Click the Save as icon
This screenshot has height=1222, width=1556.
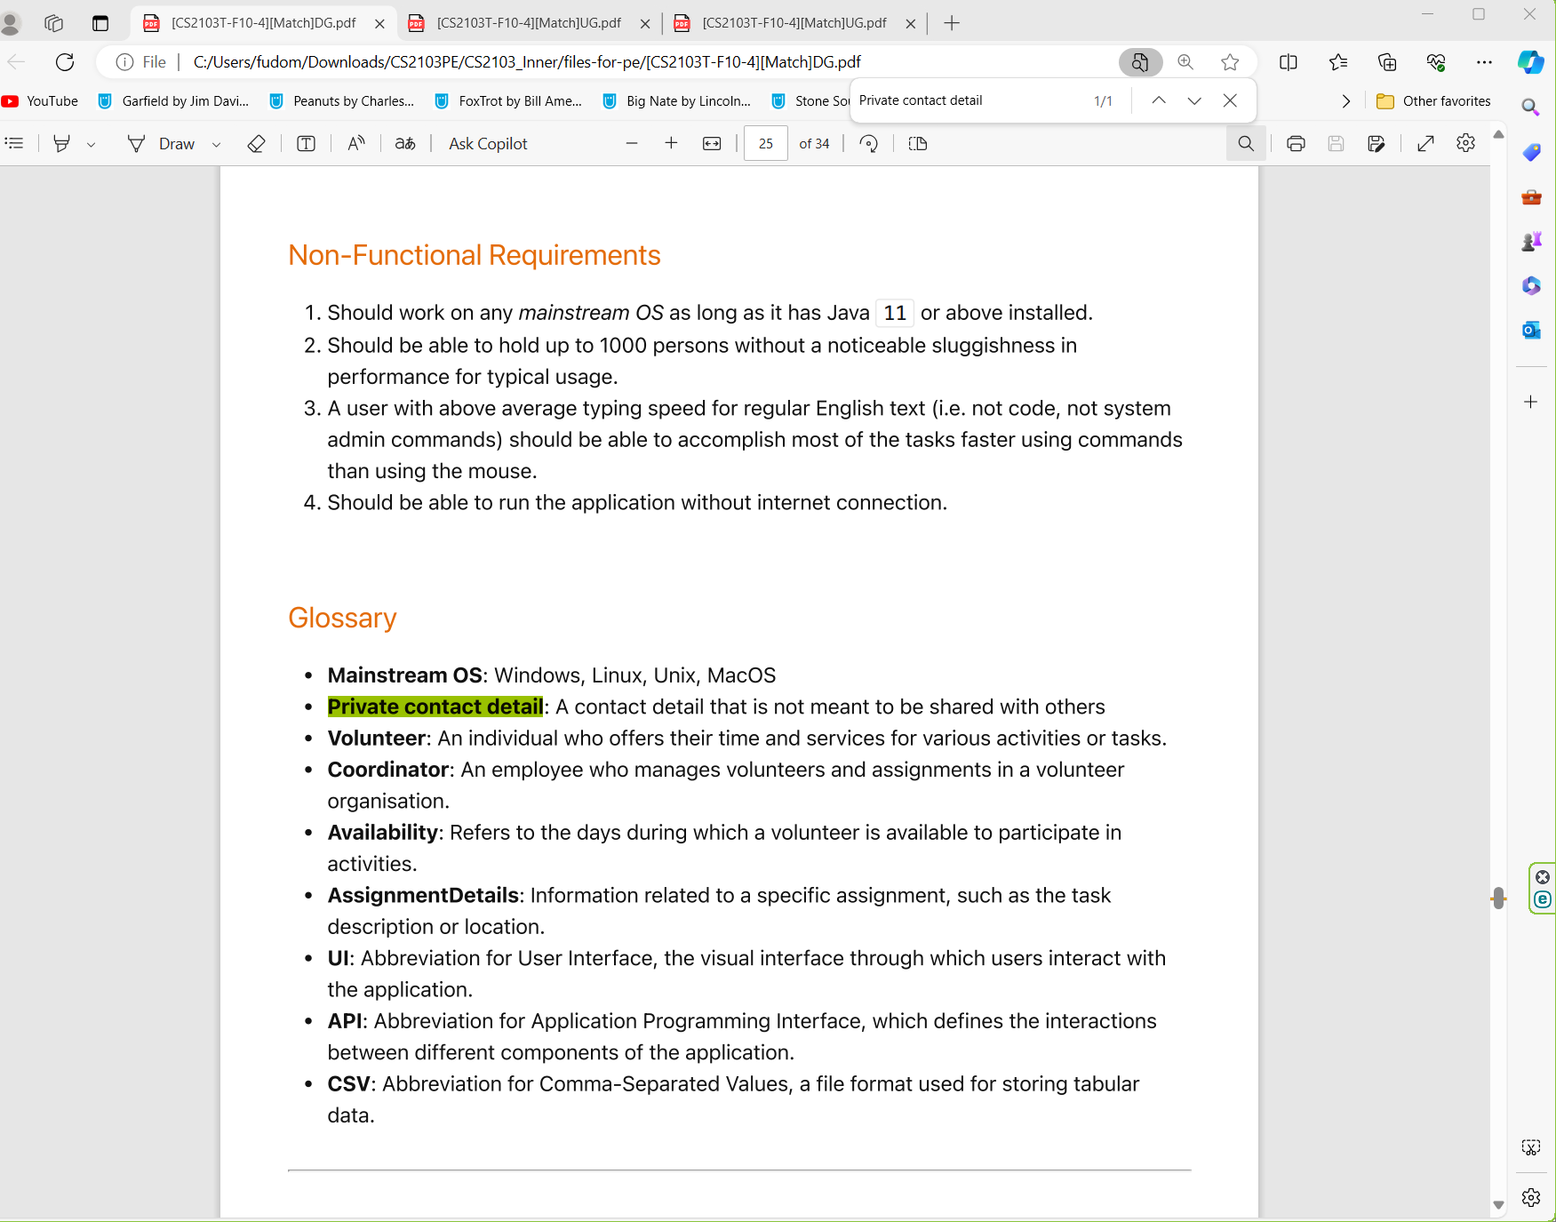[x=1376, y=143]
